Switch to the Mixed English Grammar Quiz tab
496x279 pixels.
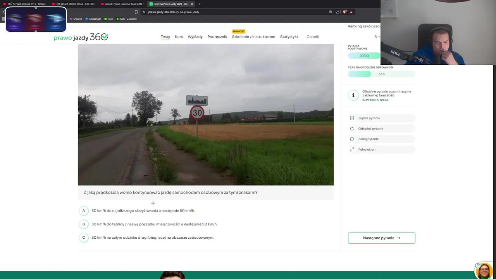tap(122, 4)
